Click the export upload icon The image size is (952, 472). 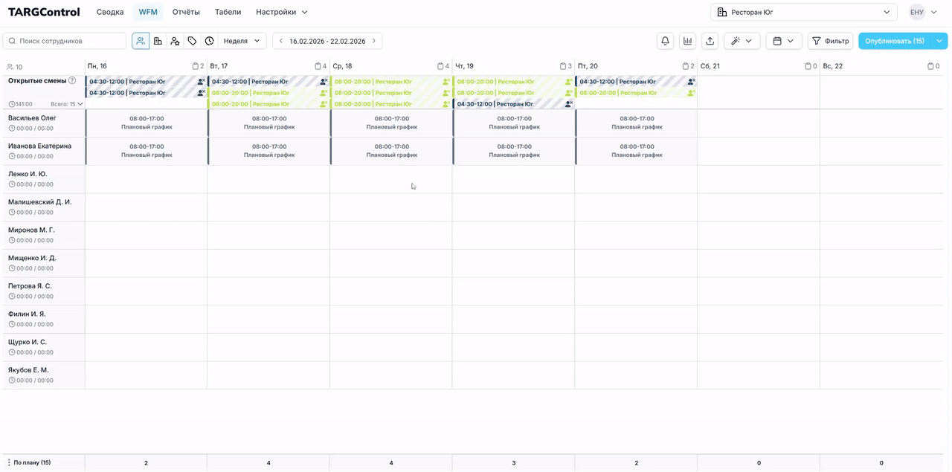click(x=710, y=41)
